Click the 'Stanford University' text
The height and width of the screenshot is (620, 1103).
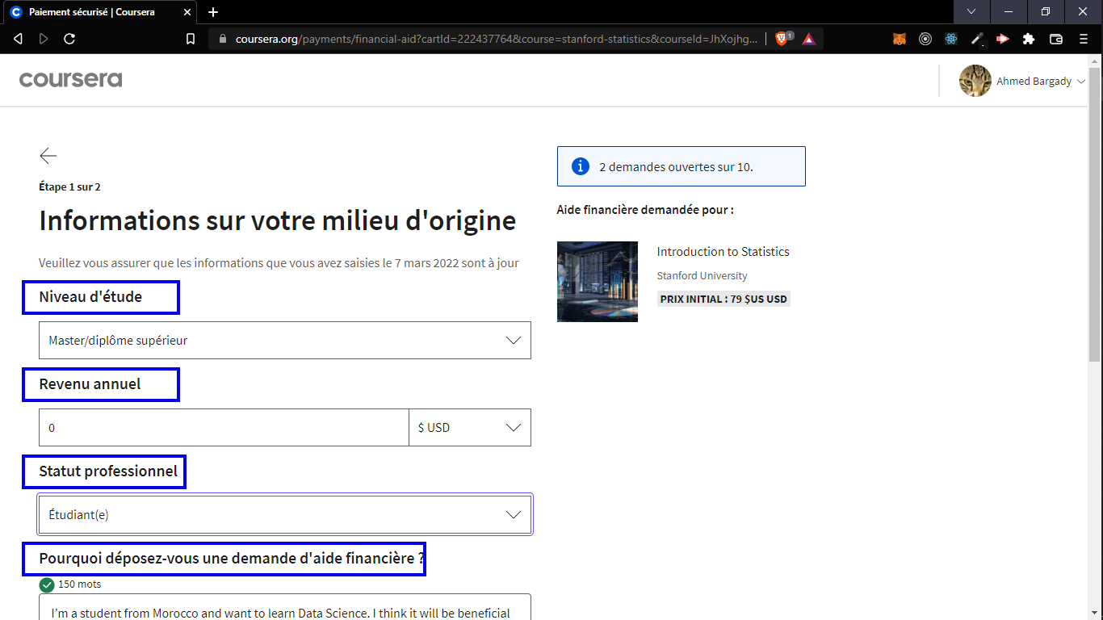[702, 276]
